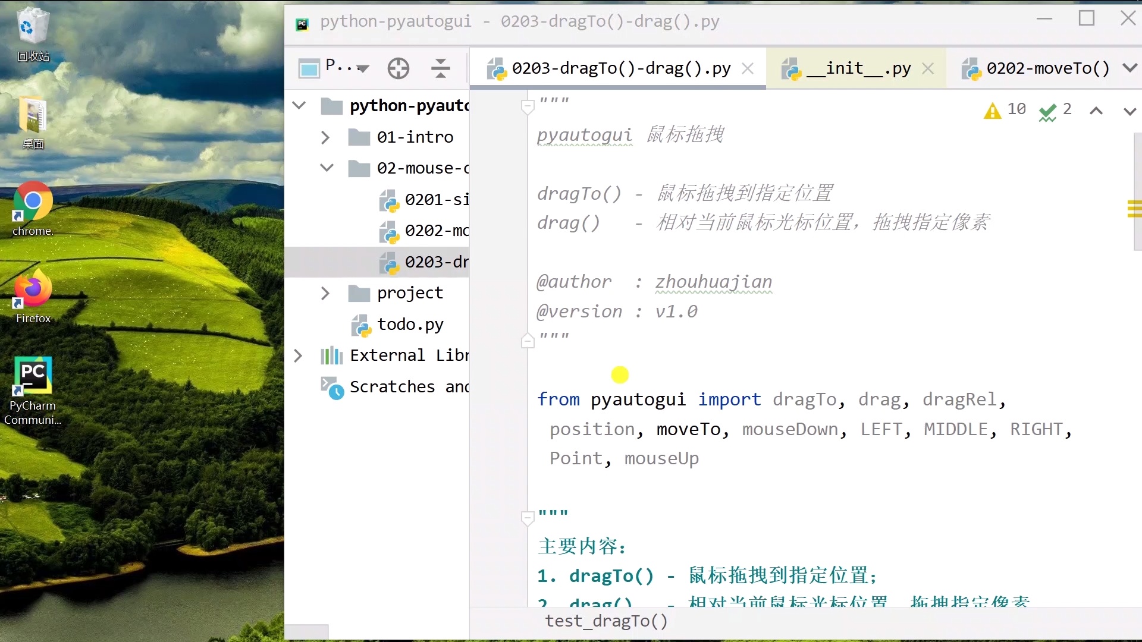Screen dimensions: 1142x642
Task: Click the green checkmark typo indicator
Action: coord(1055,111)
